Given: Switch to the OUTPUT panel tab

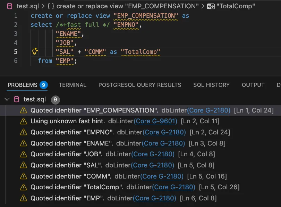Looking at the screenshot, I should pos(253,85).
